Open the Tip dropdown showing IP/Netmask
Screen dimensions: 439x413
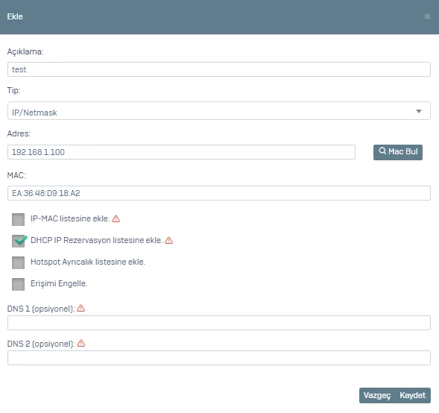point(219,111)
